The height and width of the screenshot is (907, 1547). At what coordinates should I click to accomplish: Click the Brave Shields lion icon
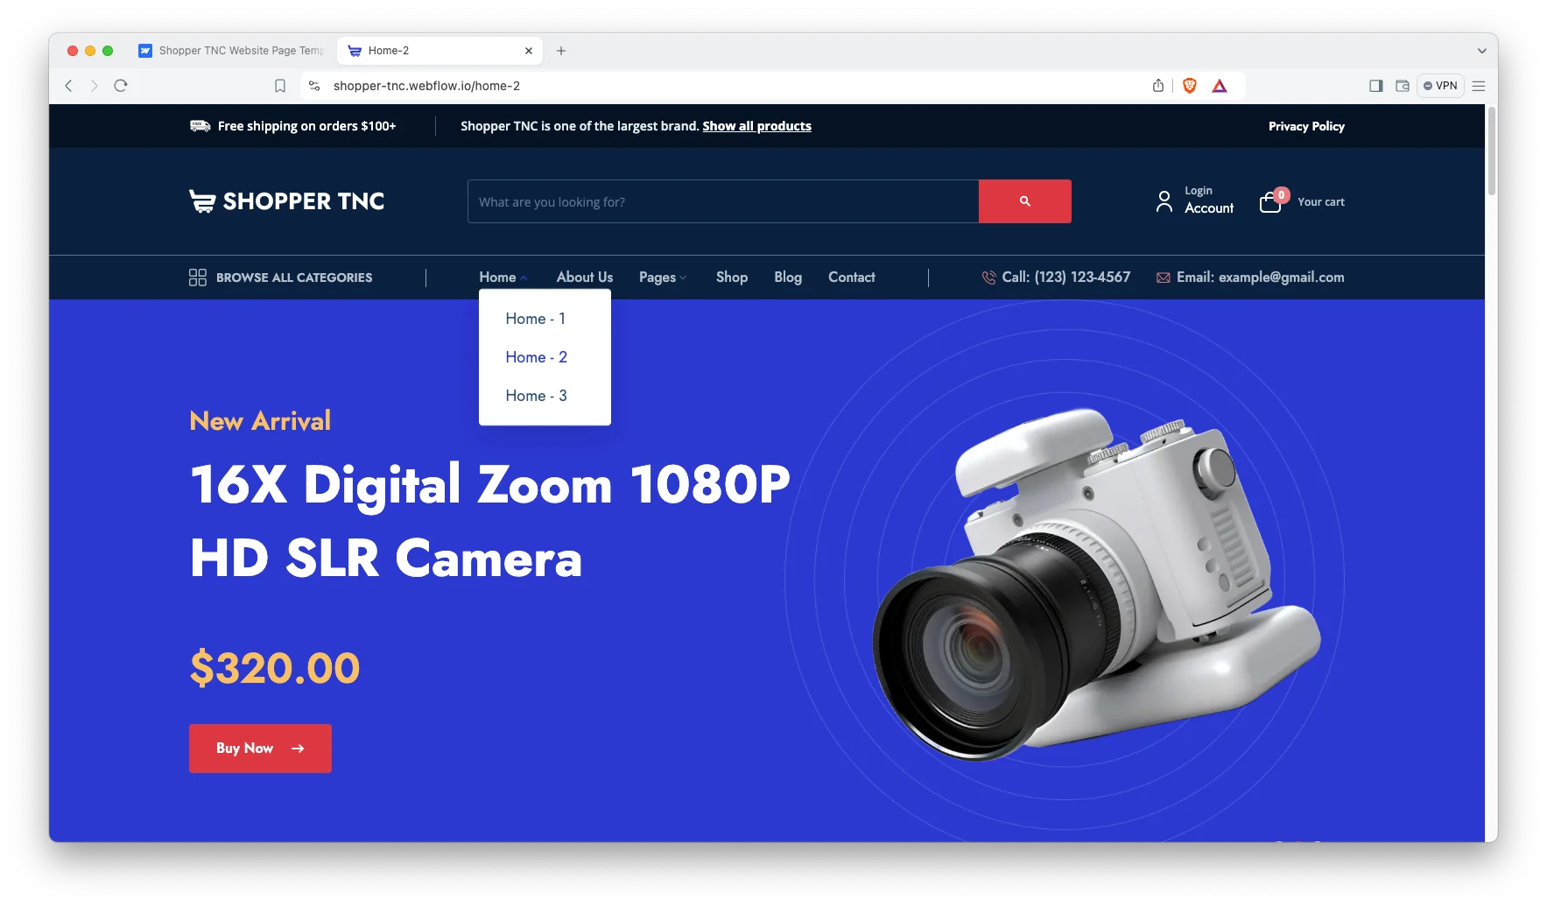[x=1189, y=86]
